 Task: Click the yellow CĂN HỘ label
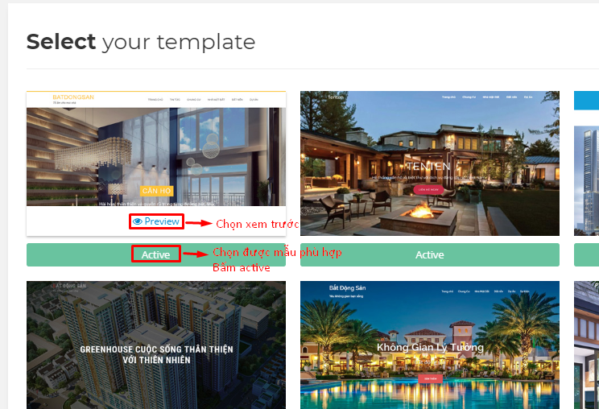pyautogui.click(x=157, y=191)
